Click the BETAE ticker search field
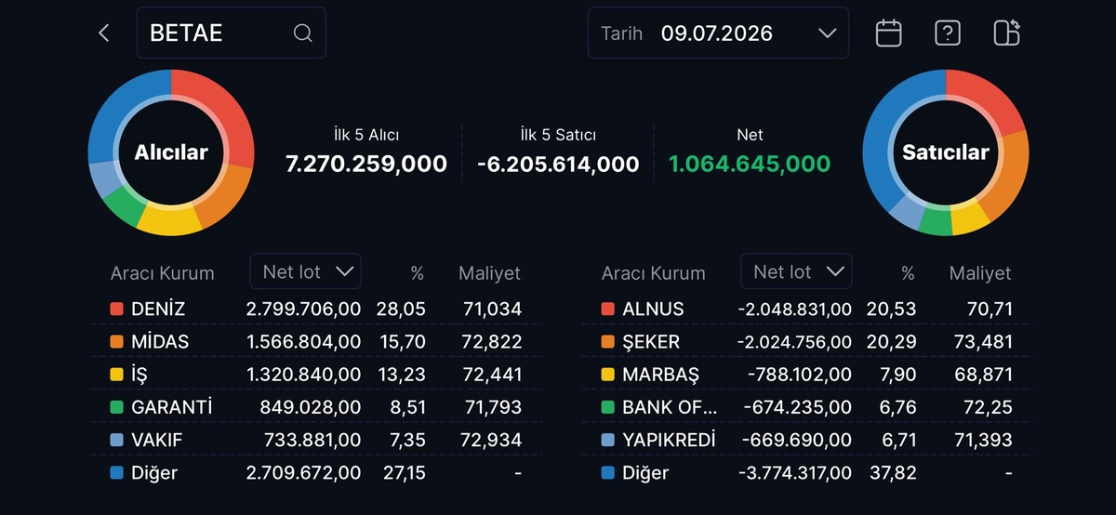The height and width of the screenshot is (515, 1116). (x=232, y=33)
